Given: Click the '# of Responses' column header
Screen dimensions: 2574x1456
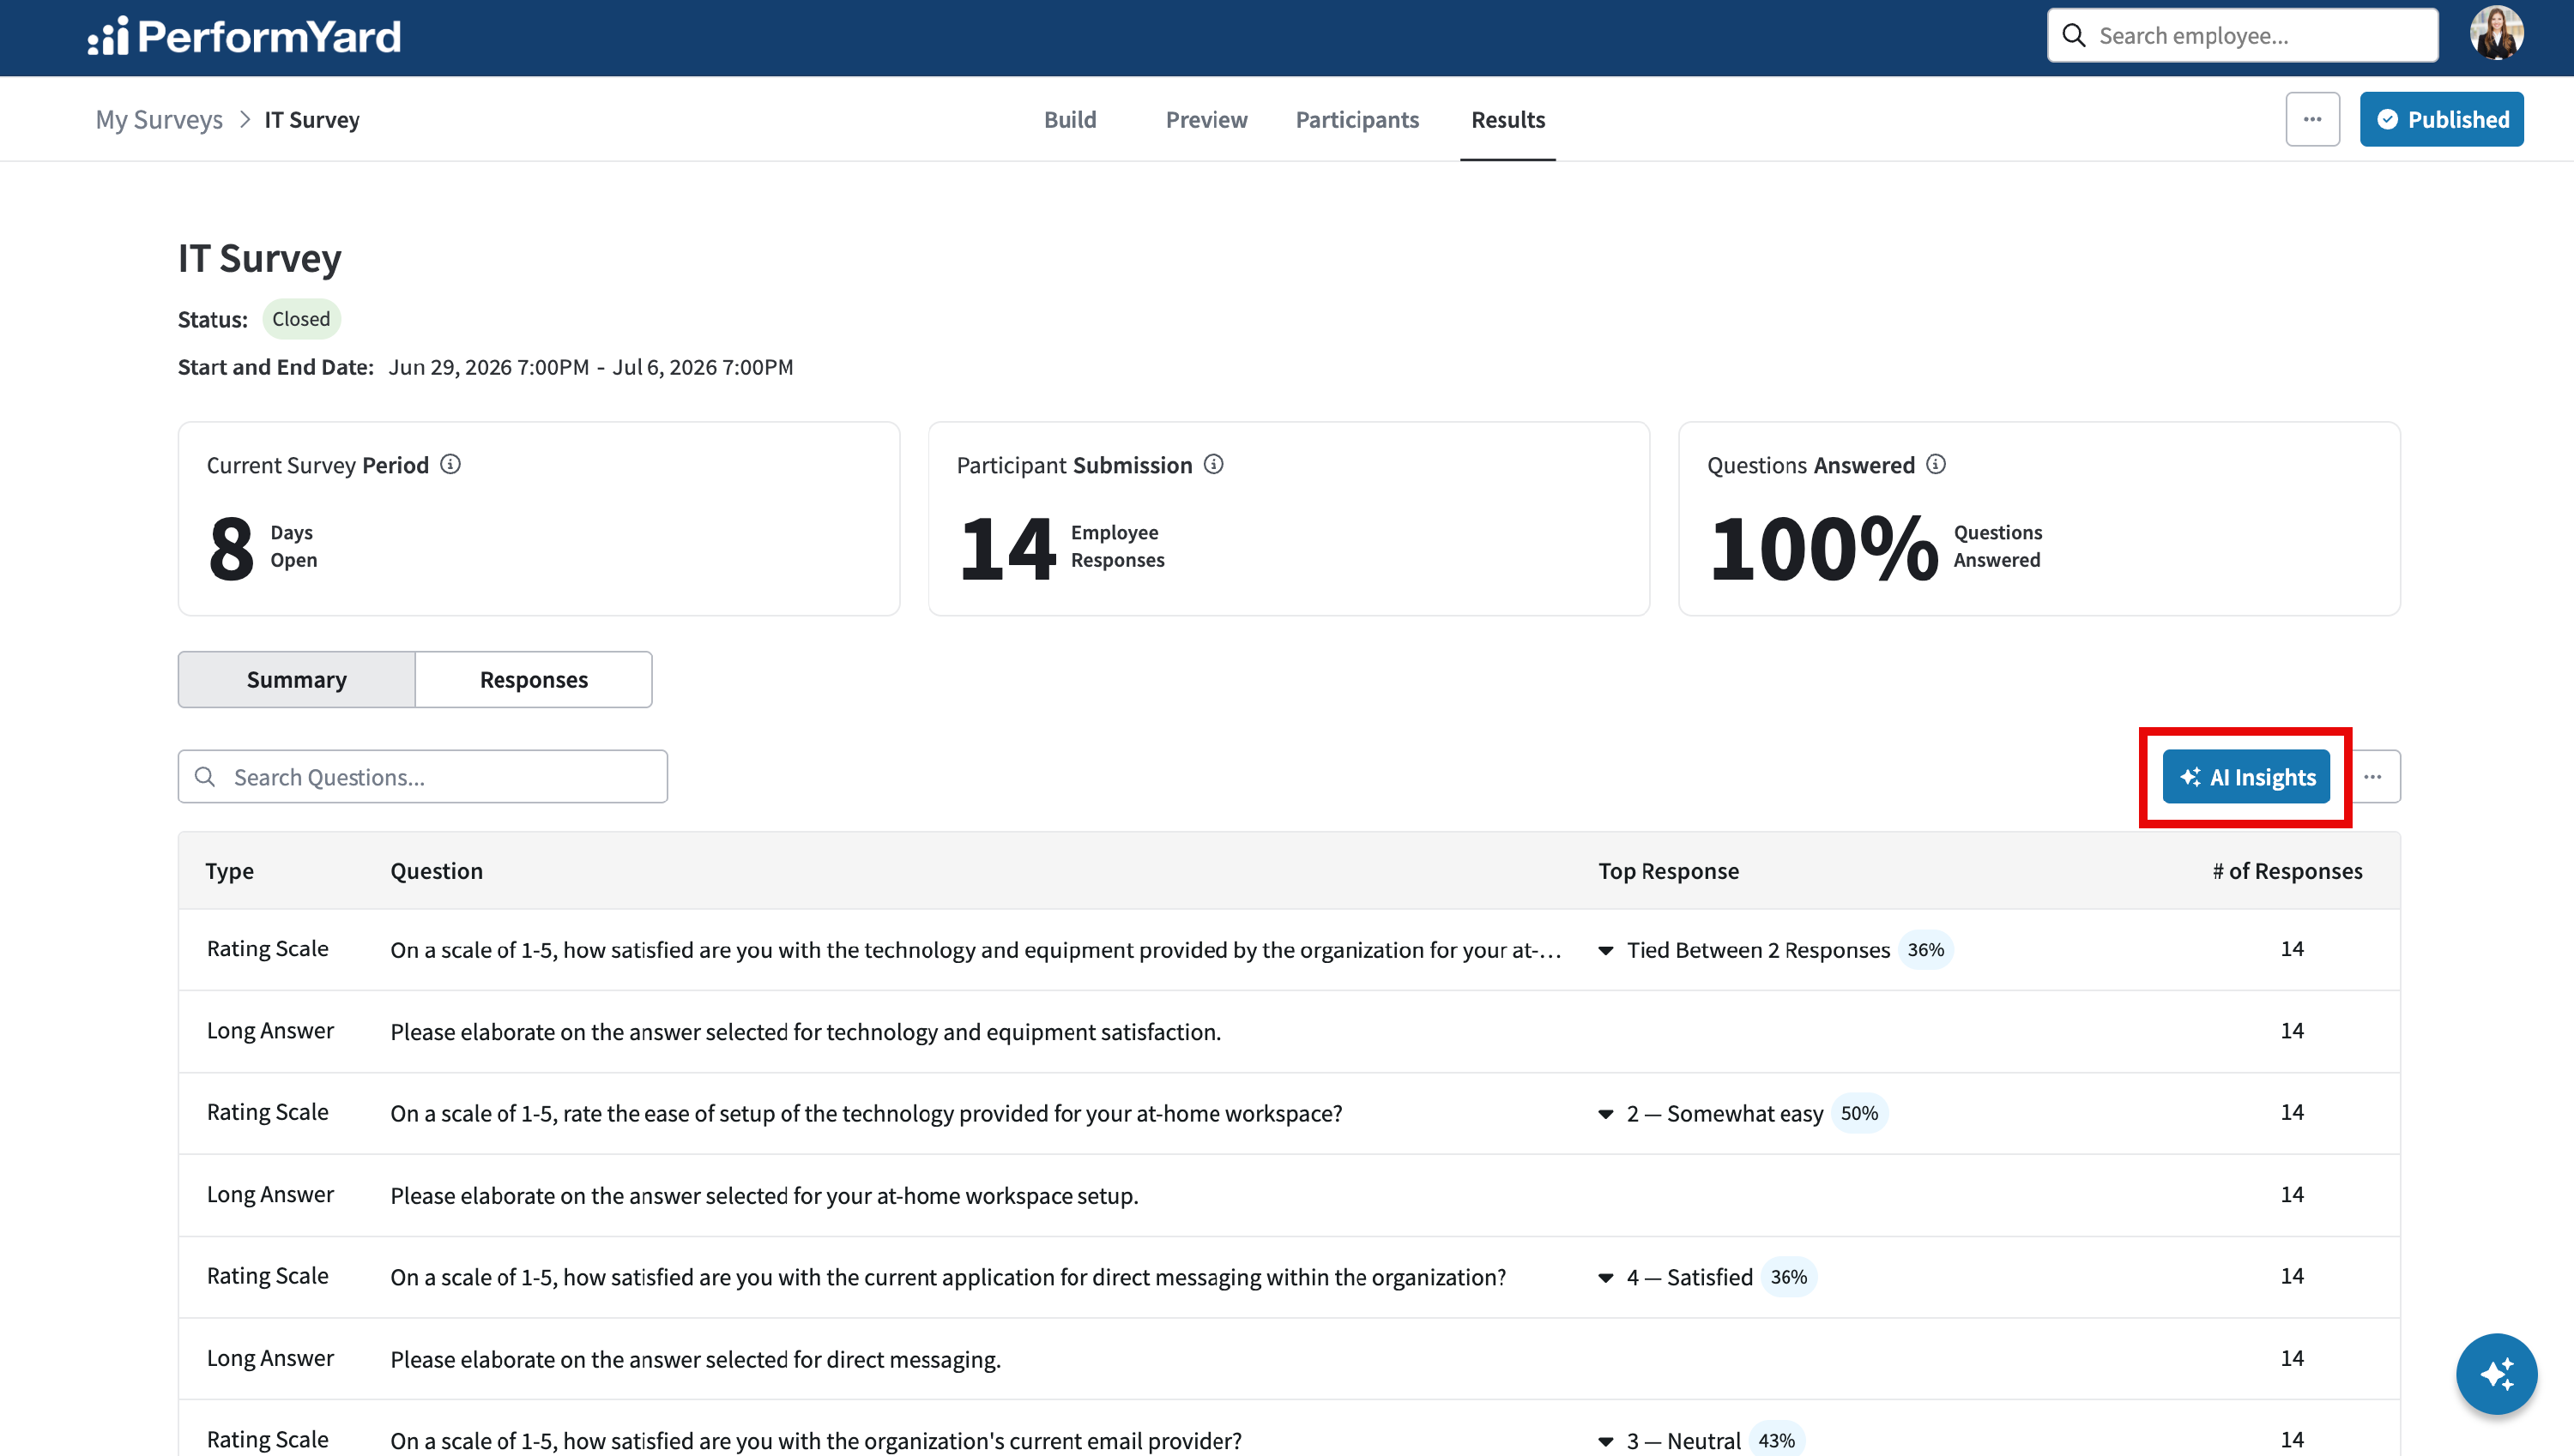Looking at the screenshot, I should [x=2287, y=871].
